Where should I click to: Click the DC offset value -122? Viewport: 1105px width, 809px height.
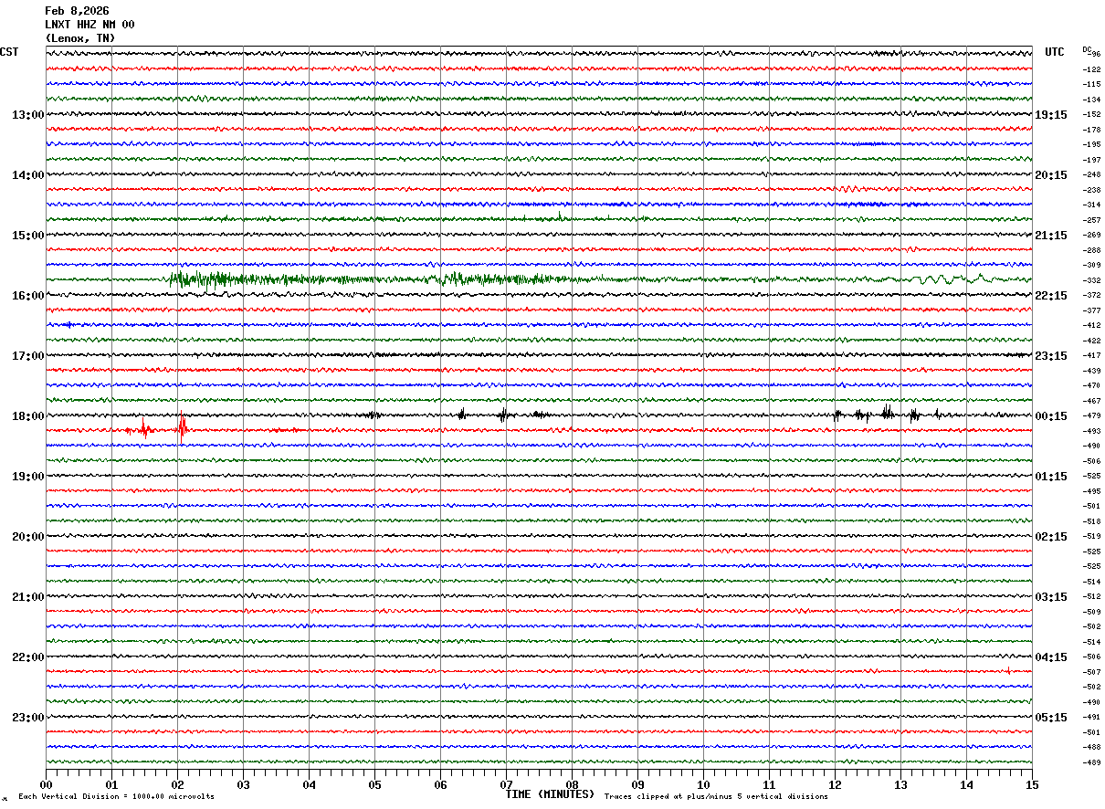(1091, 69)
